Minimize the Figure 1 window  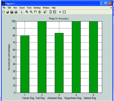102,4
